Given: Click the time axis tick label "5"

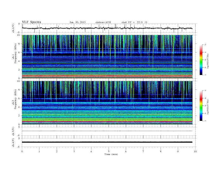Looking at the screenshot, I should (x=109, y=151).
